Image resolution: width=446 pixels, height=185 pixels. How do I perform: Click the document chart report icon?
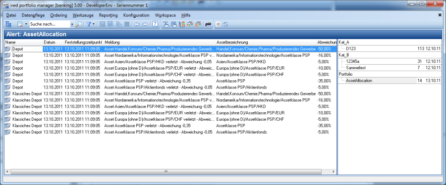182,24
